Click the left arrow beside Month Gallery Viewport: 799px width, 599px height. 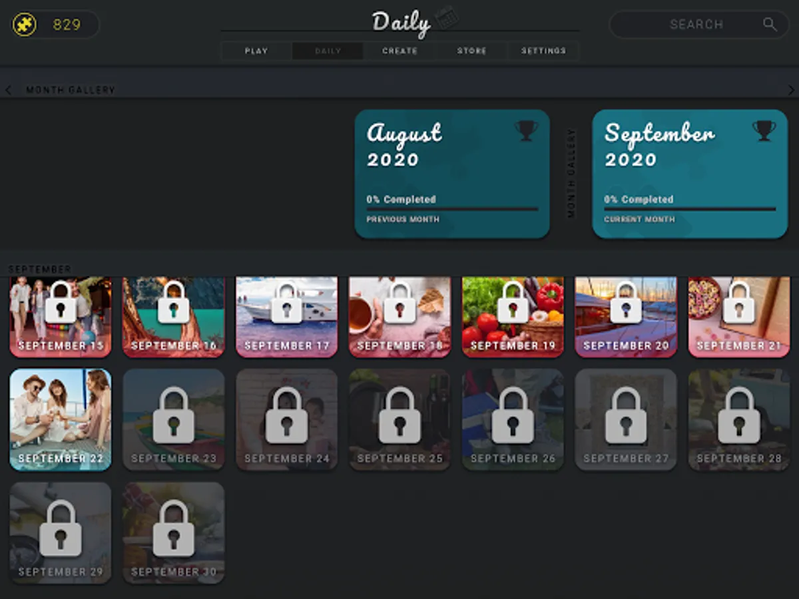(x=8, y=90)
